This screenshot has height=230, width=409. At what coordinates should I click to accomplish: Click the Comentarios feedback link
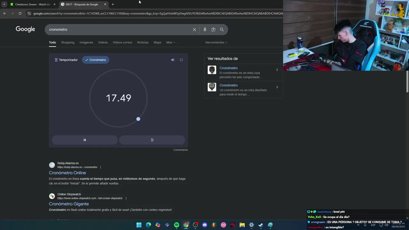click(x=181, y=150)
